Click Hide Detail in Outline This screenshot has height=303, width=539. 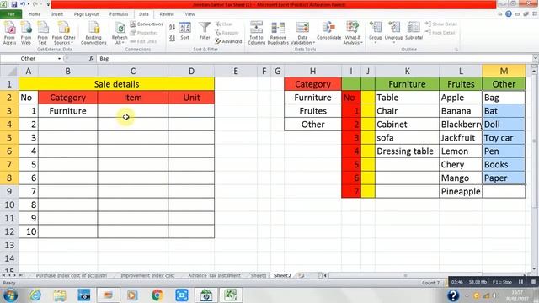[x=440, y=33]
